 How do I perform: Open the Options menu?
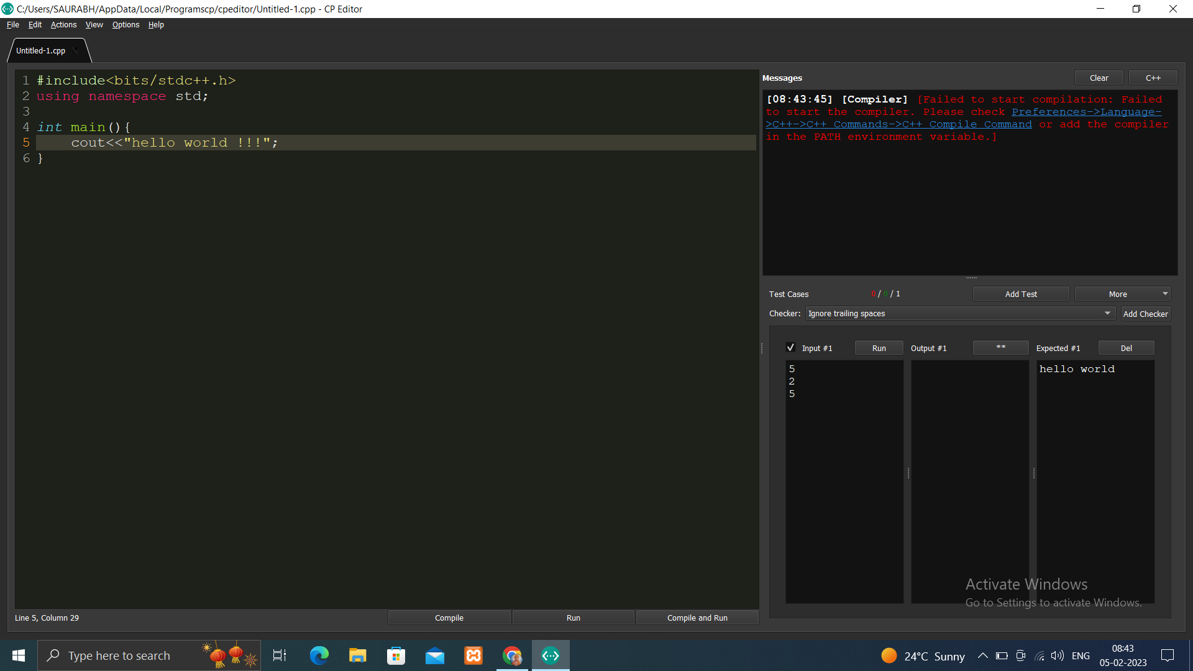click(126, 24)
